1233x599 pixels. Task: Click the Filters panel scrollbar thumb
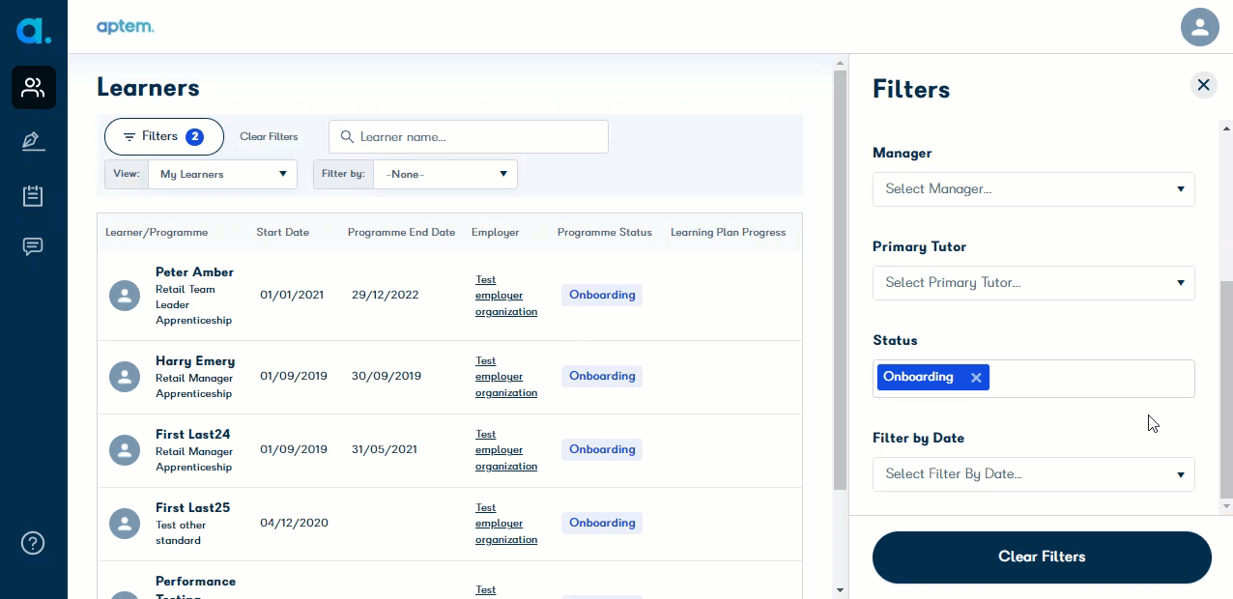(x=1226, y=389)
